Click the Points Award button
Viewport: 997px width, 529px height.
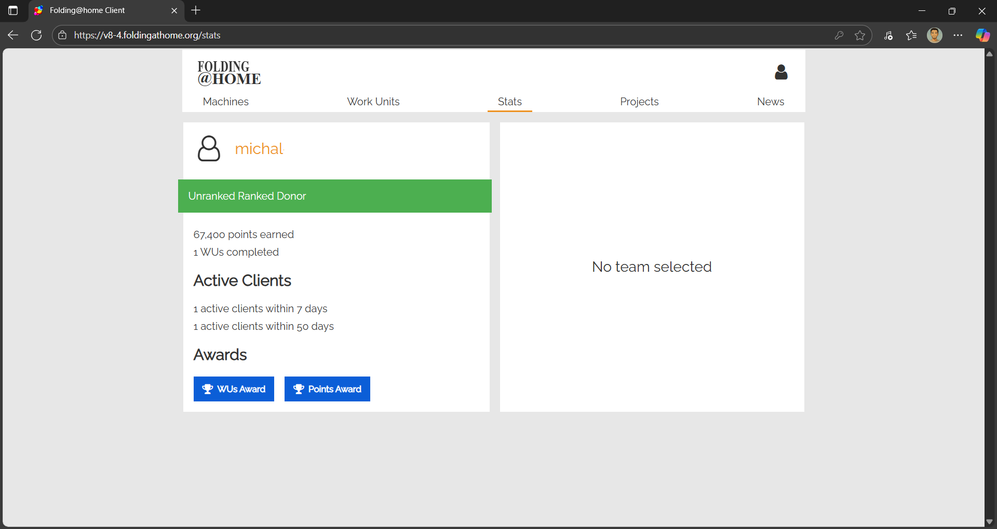pos(327,389)
